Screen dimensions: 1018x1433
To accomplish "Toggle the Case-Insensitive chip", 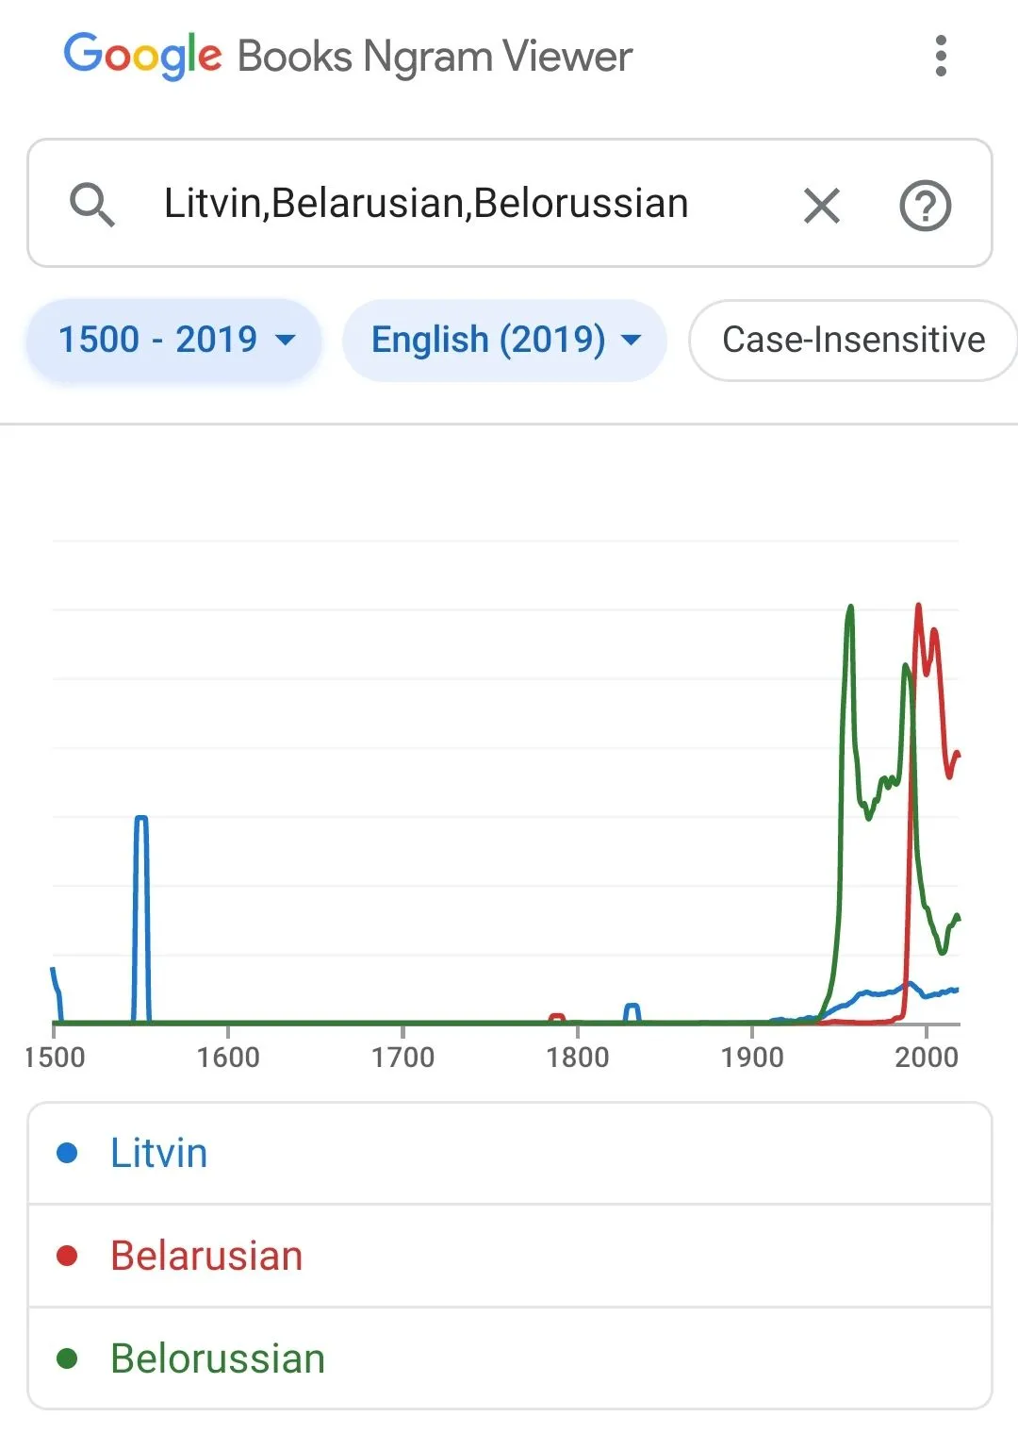I will click(852, 340).
